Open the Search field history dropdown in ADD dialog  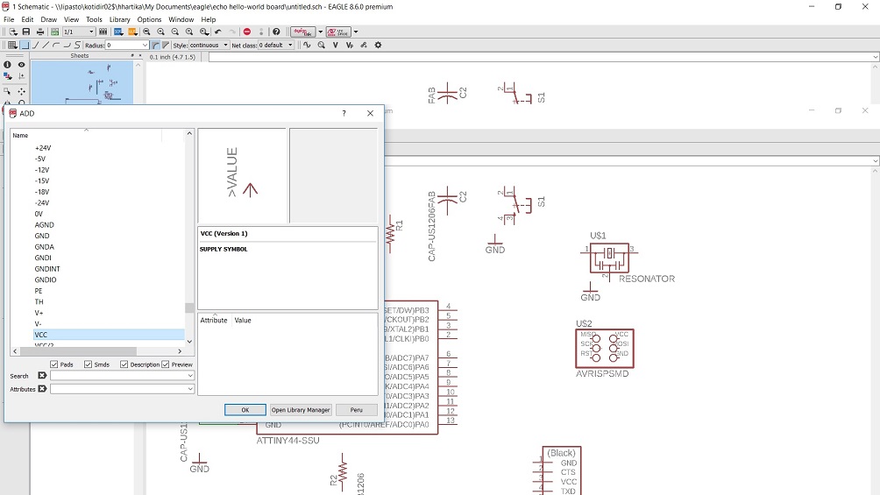pyautogui.click(x=190, y=376)
